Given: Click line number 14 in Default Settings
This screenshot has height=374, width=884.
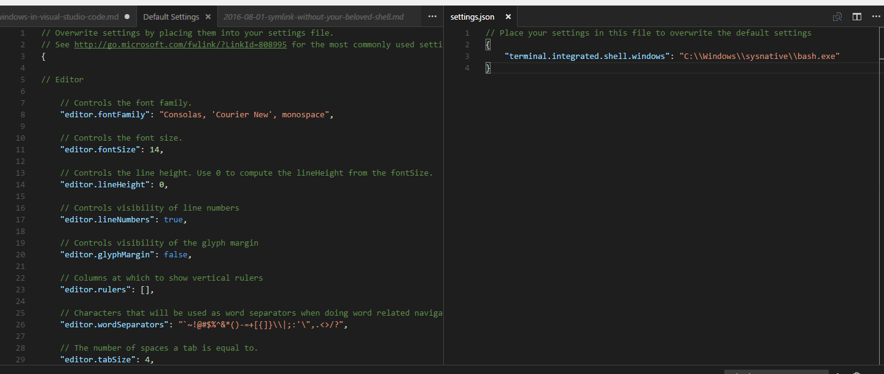Looking at the screenshot, I should tap(20, 184).
